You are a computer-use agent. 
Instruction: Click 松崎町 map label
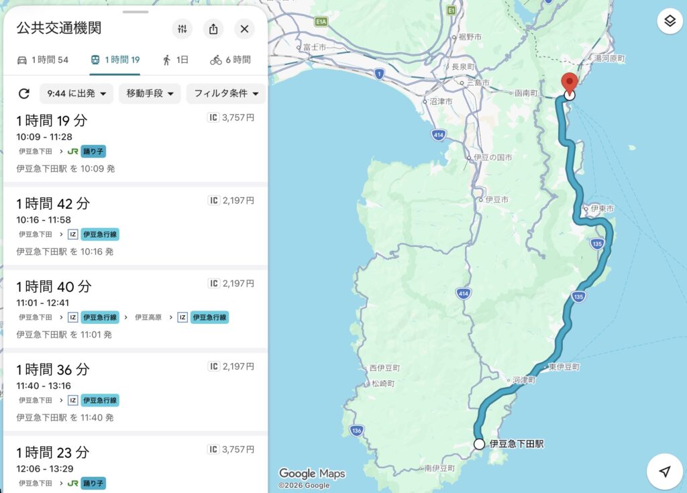383,384
